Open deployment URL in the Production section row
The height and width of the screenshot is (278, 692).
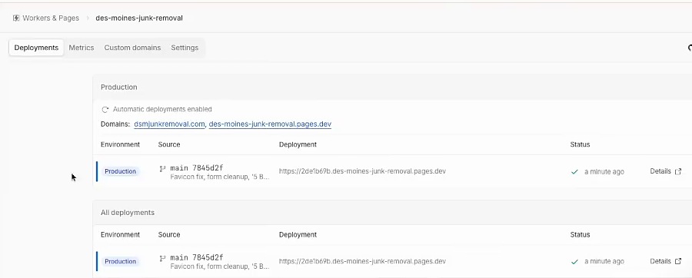(x=362, y=171)
